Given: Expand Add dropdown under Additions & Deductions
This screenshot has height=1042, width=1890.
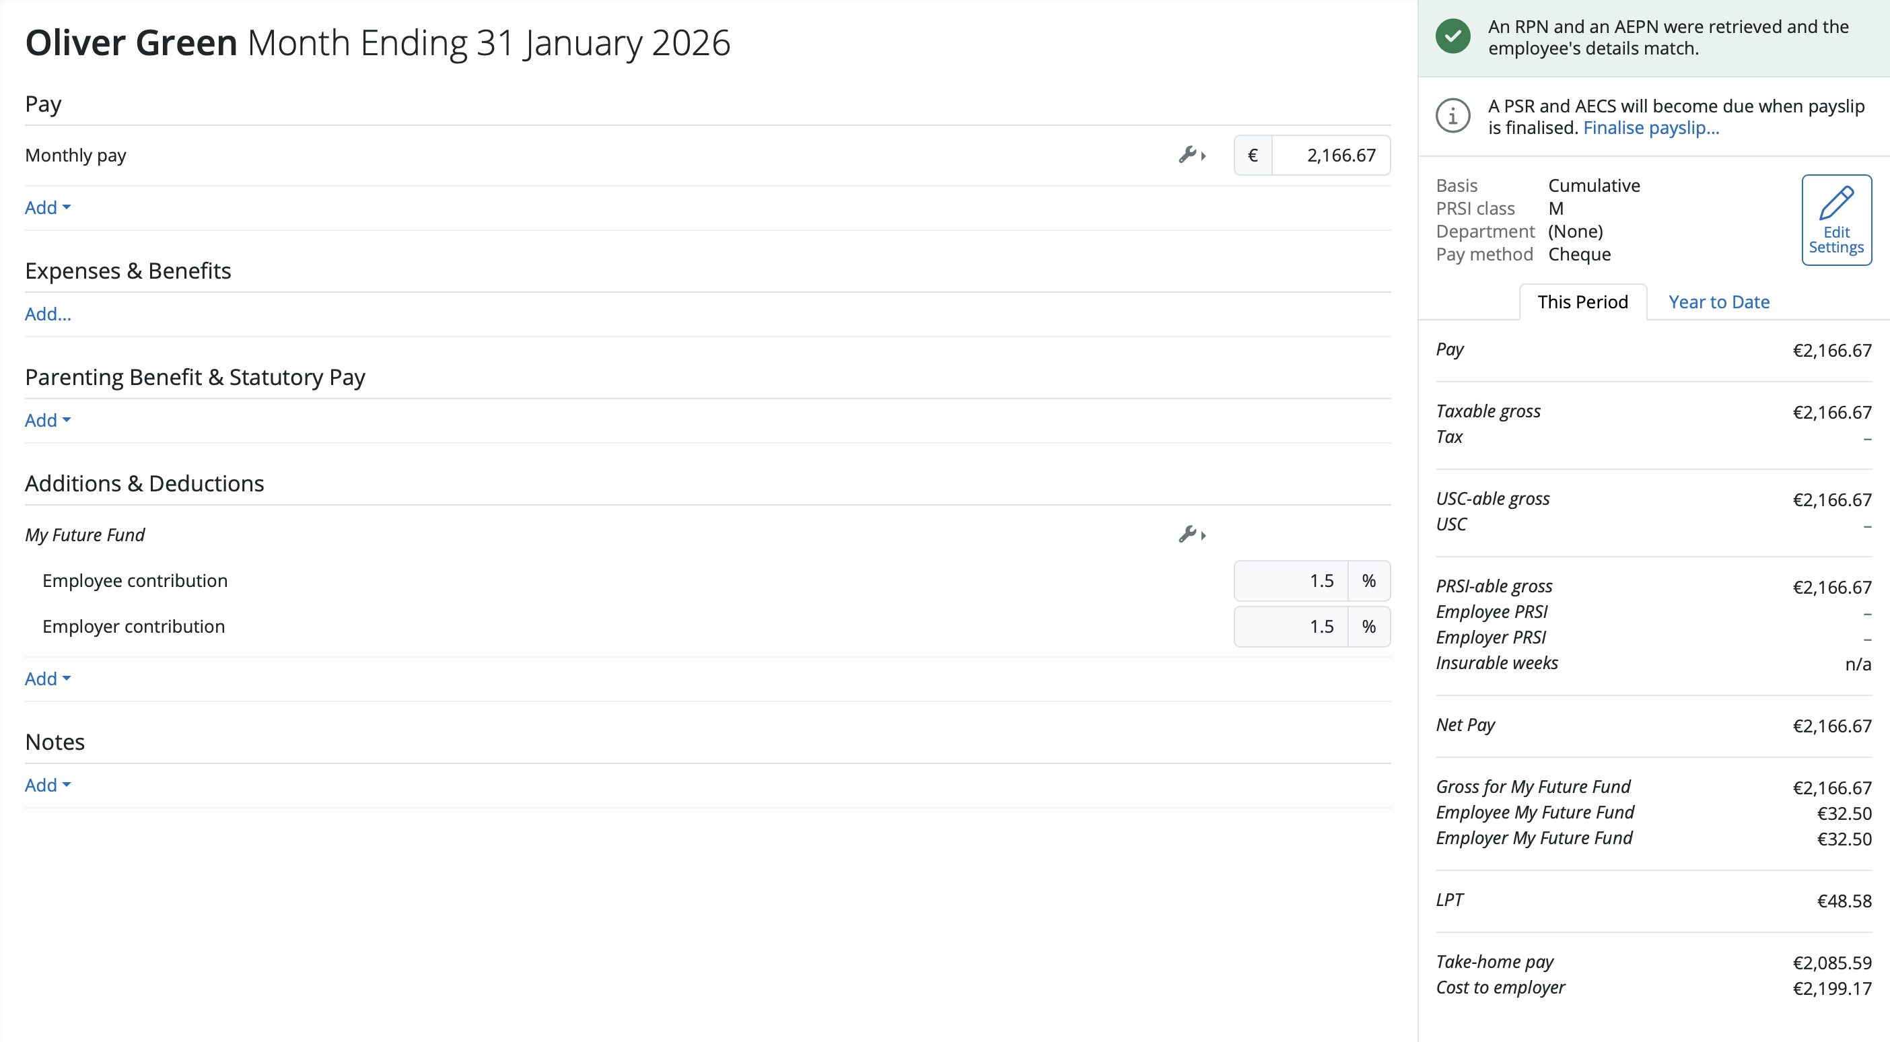Looking at the screenshot, I should (48, 679).
